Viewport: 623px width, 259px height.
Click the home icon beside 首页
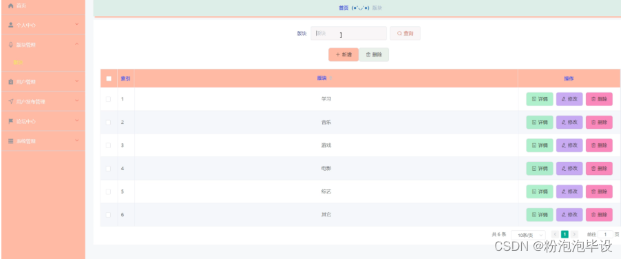click(x=11, y=6)
